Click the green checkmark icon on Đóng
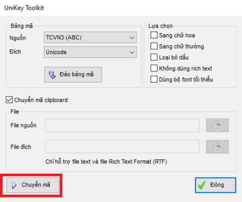The width and height of the screenshot is (242, 202). point(202,185)
